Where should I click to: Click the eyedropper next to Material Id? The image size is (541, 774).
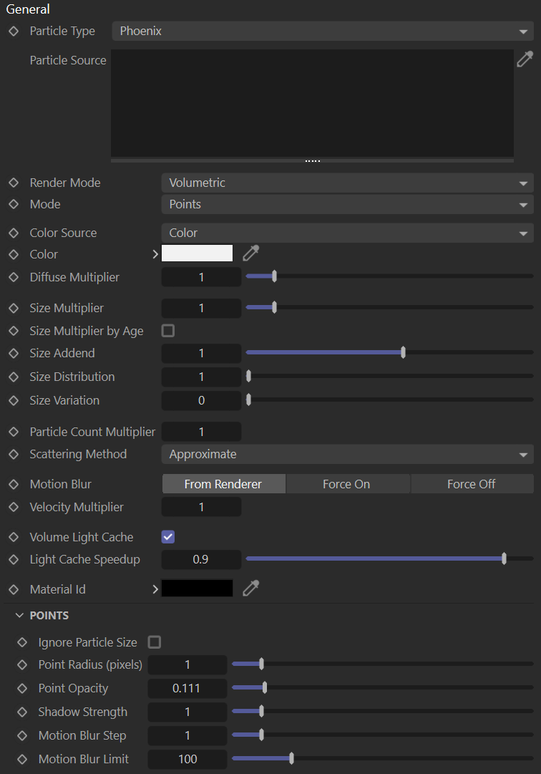click(x=251, y=589)
